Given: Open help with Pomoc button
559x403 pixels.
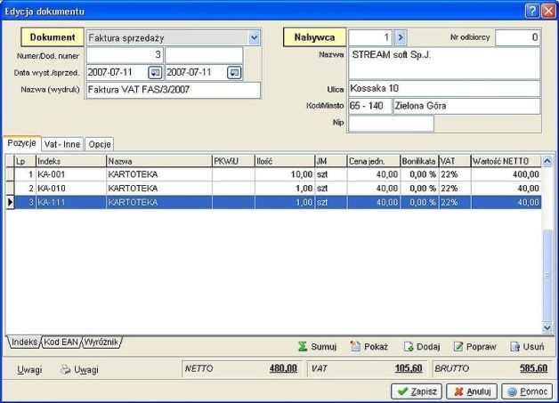Looking at the screenshot, I should pyautogui.click(x=527, y=391).
